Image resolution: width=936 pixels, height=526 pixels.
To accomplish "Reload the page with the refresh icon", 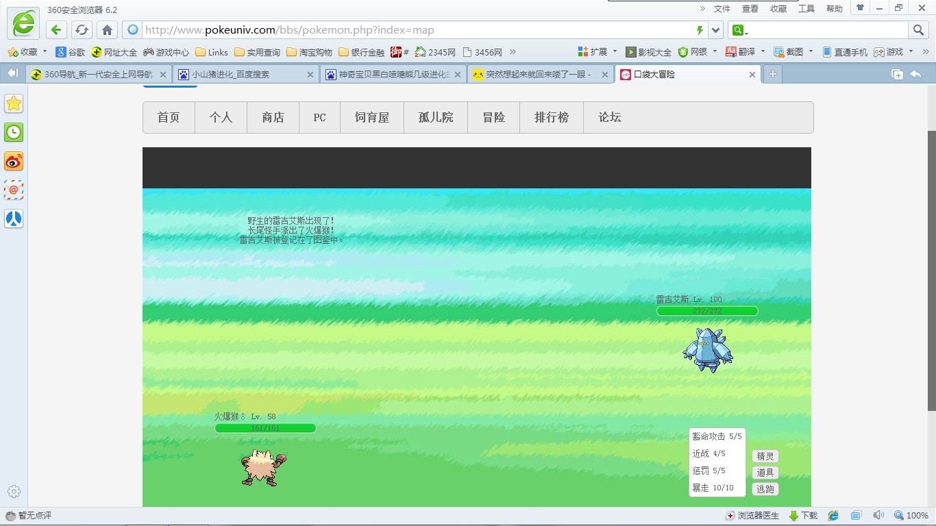I will coord(82,30).
